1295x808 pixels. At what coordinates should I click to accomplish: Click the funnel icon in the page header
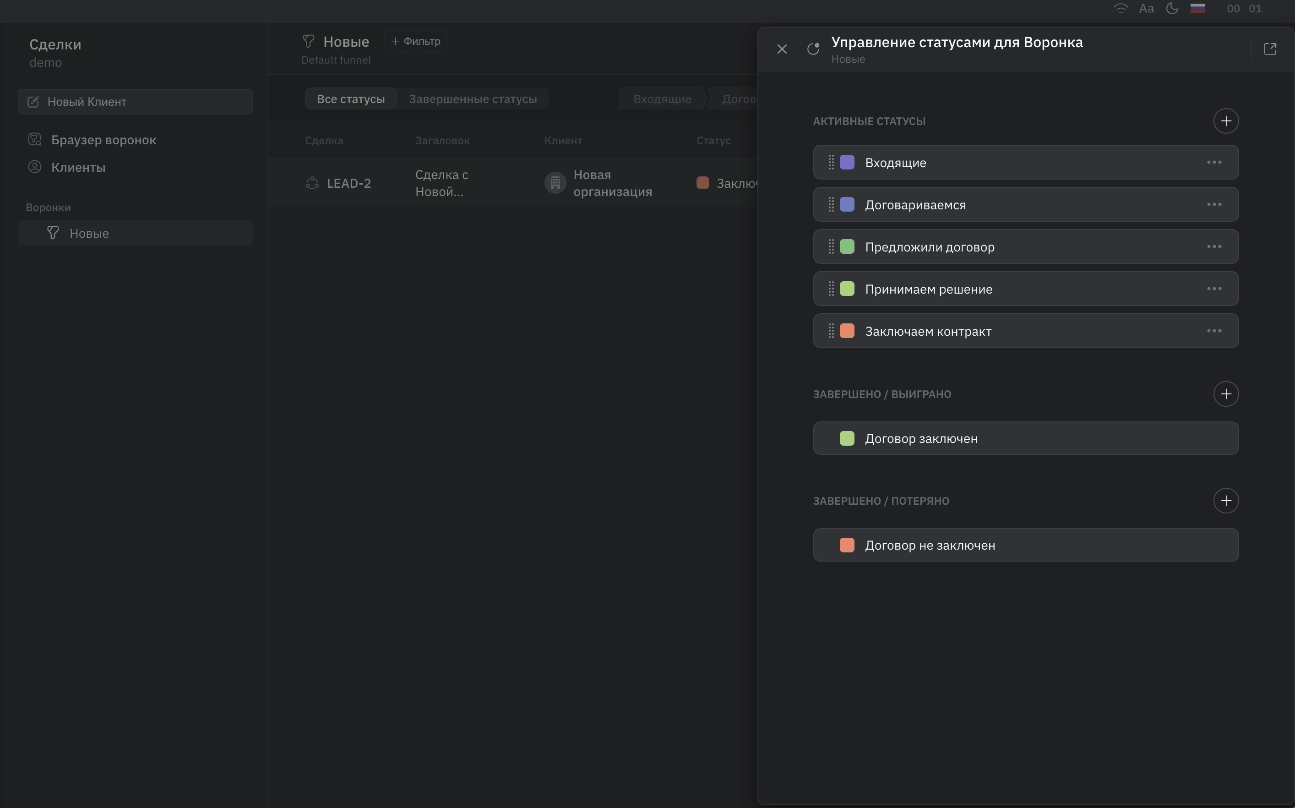pyautogui.click(x=308, y=41)
